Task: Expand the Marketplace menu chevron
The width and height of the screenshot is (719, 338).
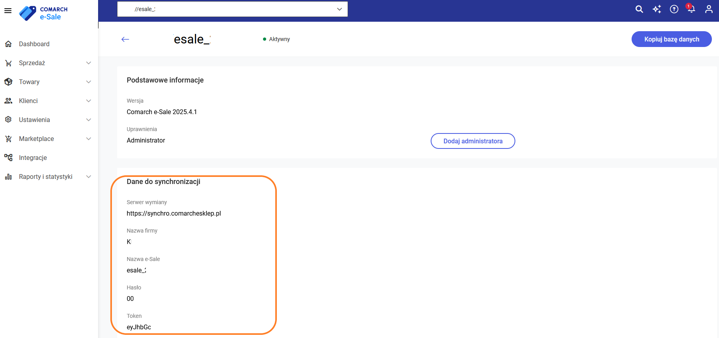Action: pyautogui.click(x=89, y=139)
